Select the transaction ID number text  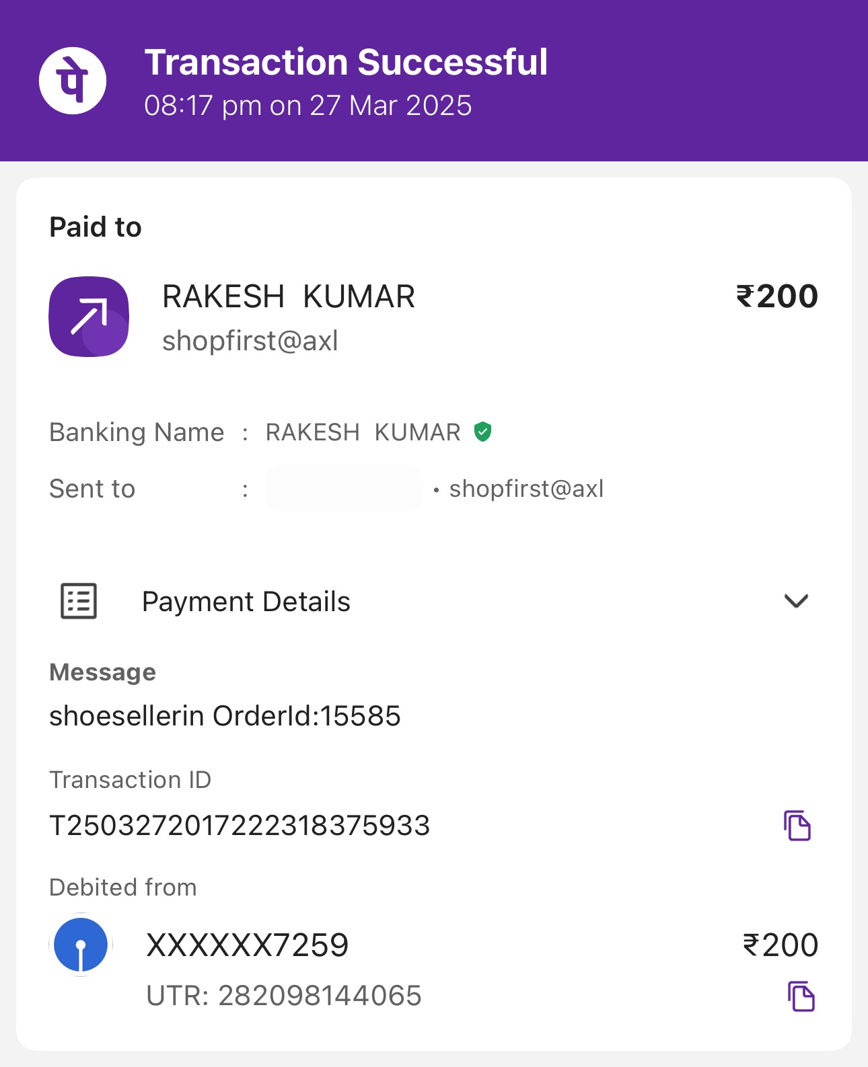(240, 826)
